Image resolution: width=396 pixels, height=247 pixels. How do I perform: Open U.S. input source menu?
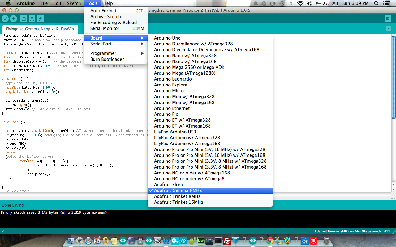(x=322, y=3)
